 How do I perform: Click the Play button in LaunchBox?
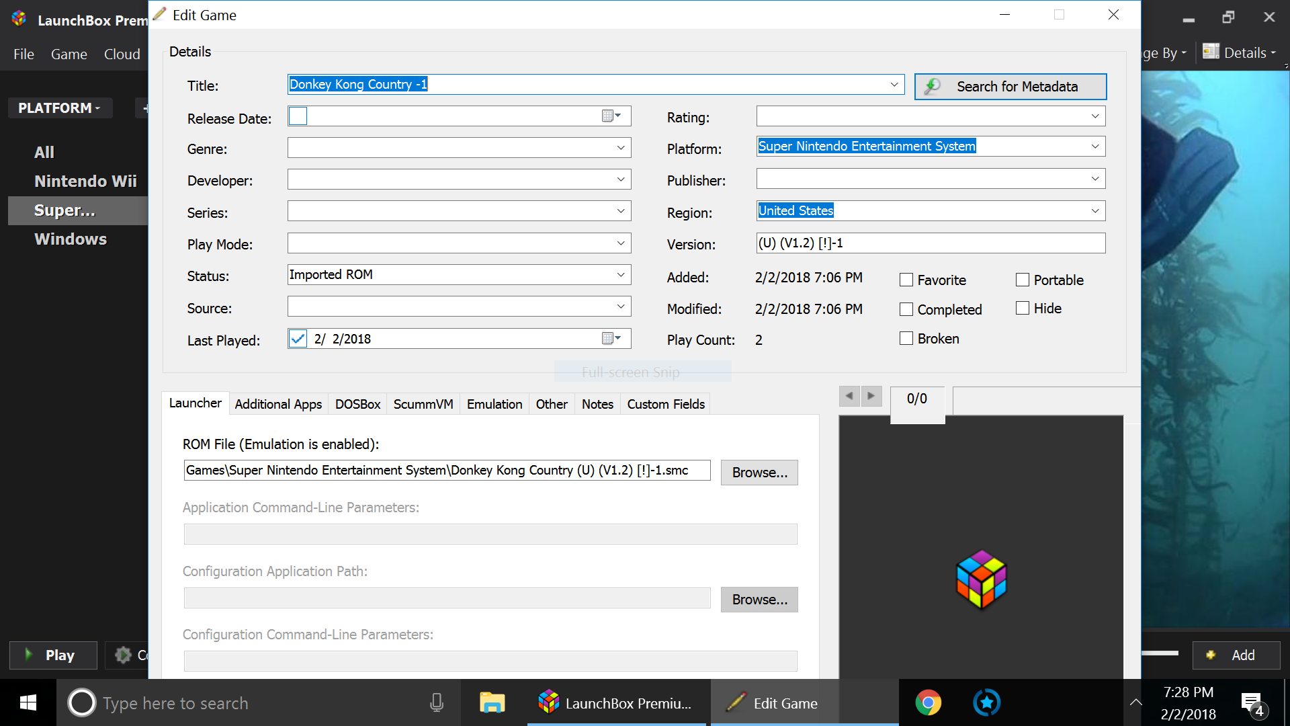coord(53,655)
